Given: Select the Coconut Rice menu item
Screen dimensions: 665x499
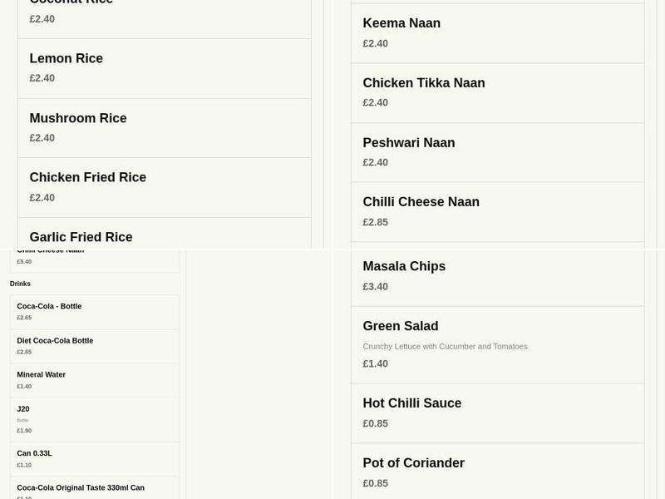Looking at the screenshot, I should pos(164,10).
